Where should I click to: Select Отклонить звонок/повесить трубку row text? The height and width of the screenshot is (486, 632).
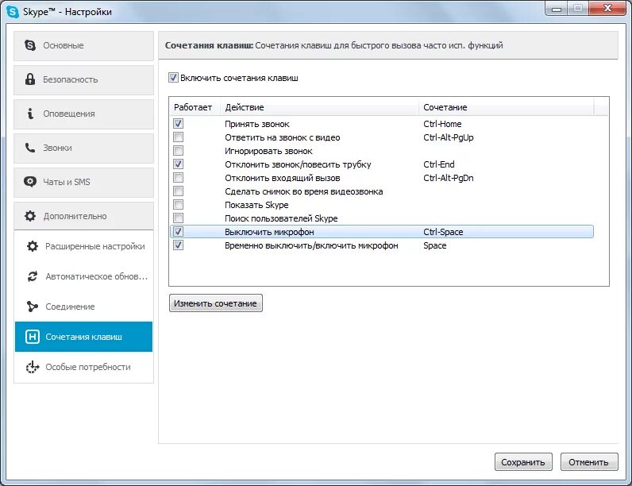tap(298, 164)
